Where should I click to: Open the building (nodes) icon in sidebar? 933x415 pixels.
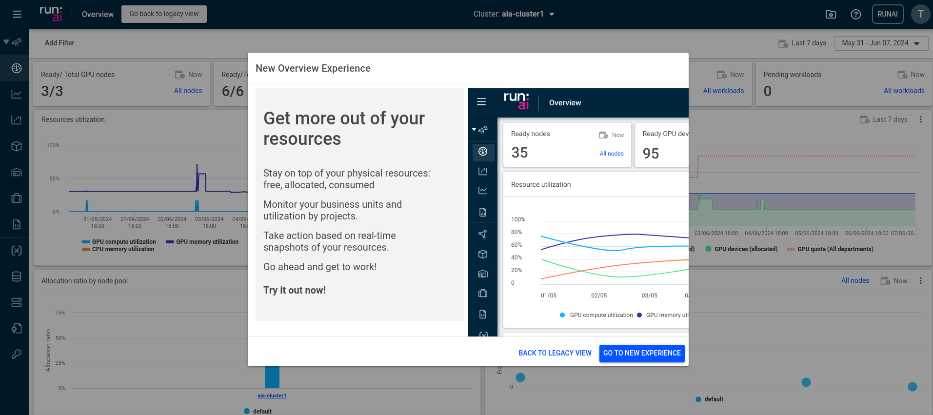click(x=17, y=172)
